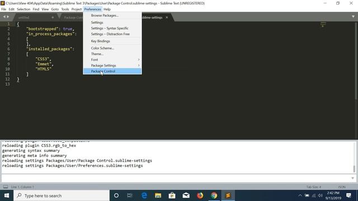Click the minimap in the editor
The height and width of the screenshot is (201, 358).
pos(323,25)
